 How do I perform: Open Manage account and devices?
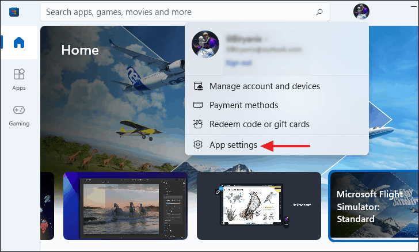pyautogui.click(x=277, y=86)
